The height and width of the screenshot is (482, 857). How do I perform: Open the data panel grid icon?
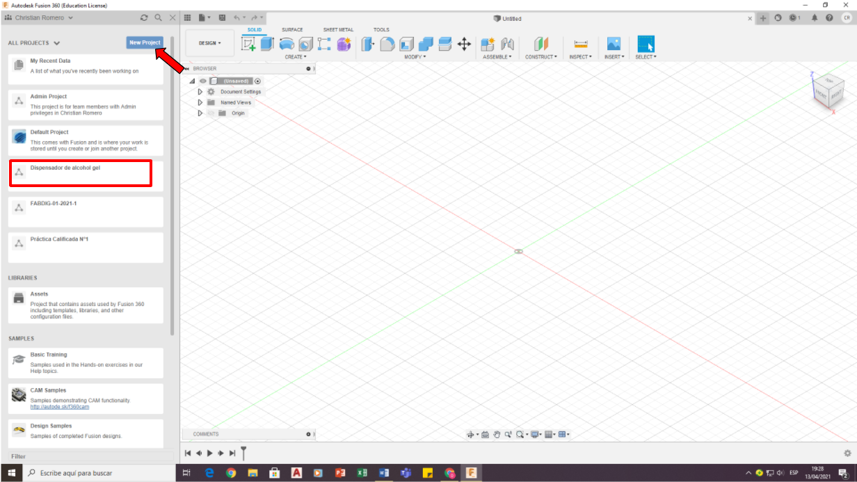click(x=187, y=17)
